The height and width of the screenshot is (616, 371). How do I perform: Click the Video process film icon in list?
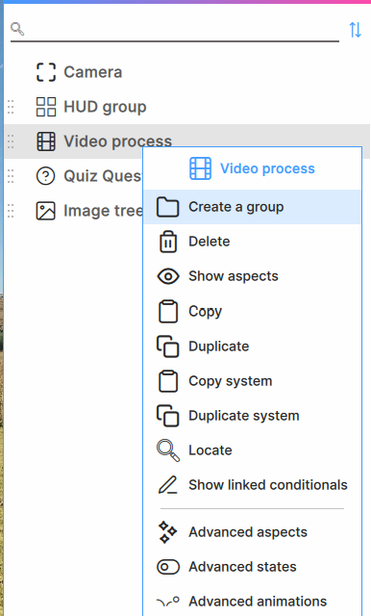(46, 141)
